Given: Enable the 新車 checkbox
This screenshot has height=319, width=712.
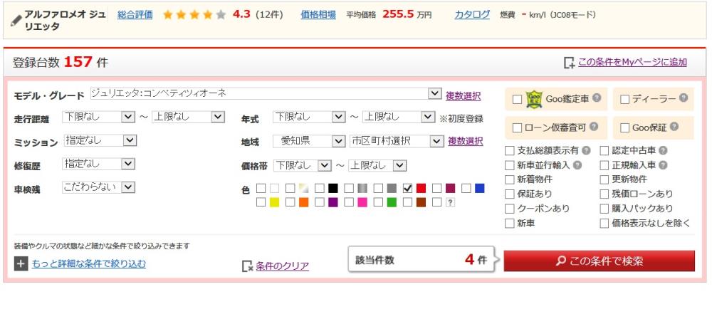Looking at the screenshot, I should (510, 223).
